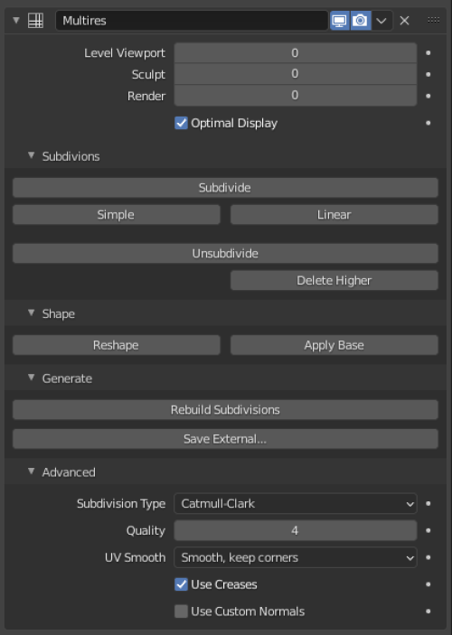The height and width of the screenshot is (635, 452).
Task: Click the modifier drag handle dots icon
Action: point(433,20)
